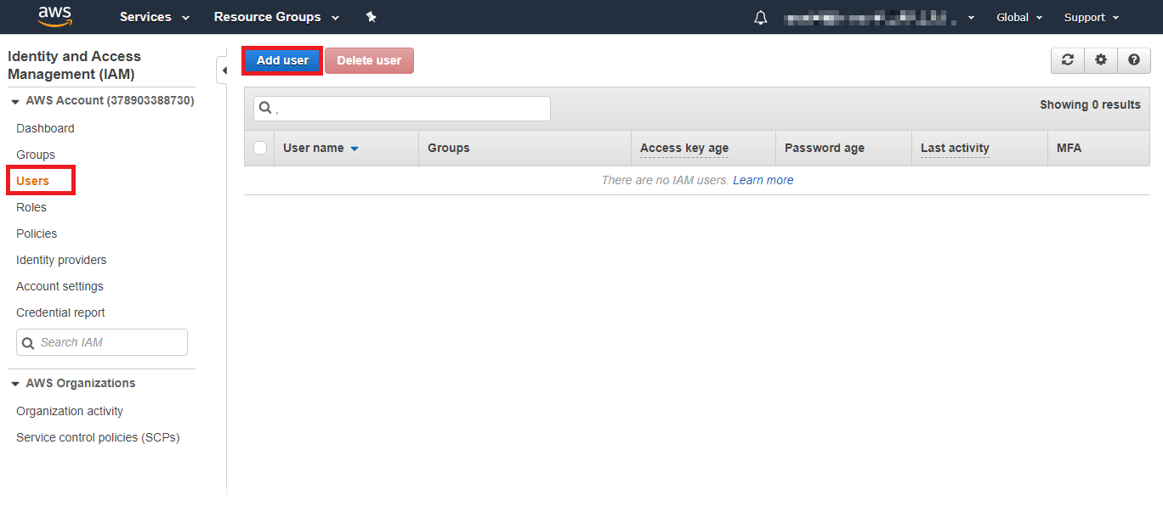Open Service control policies (SCPs)

click(x=98, y=437)
